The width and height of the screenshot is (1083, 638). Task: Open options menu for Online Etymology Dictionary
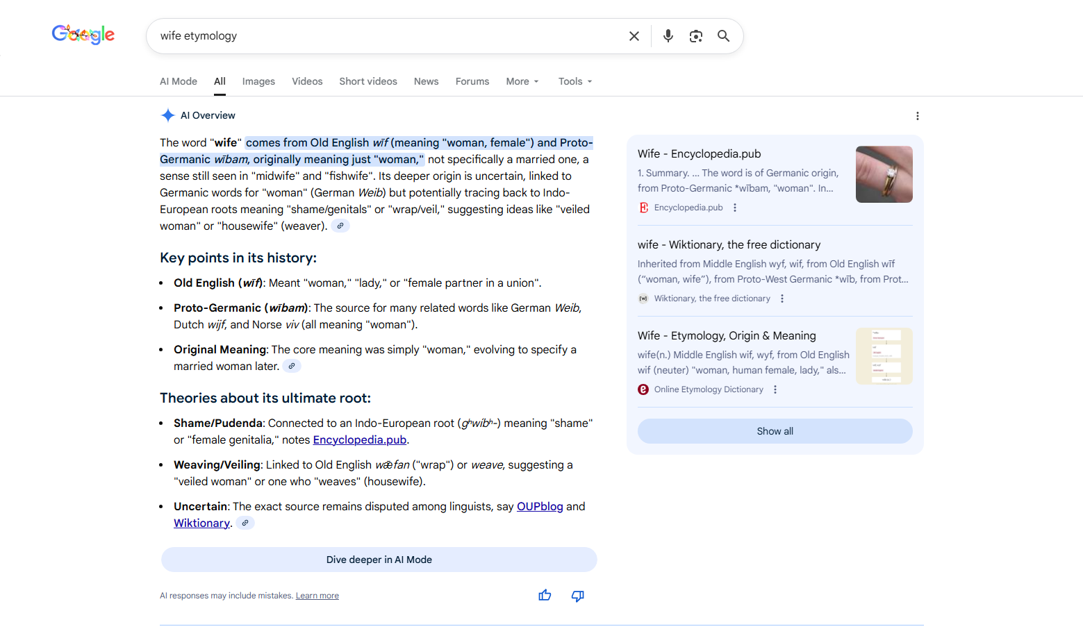click(775, 389)
